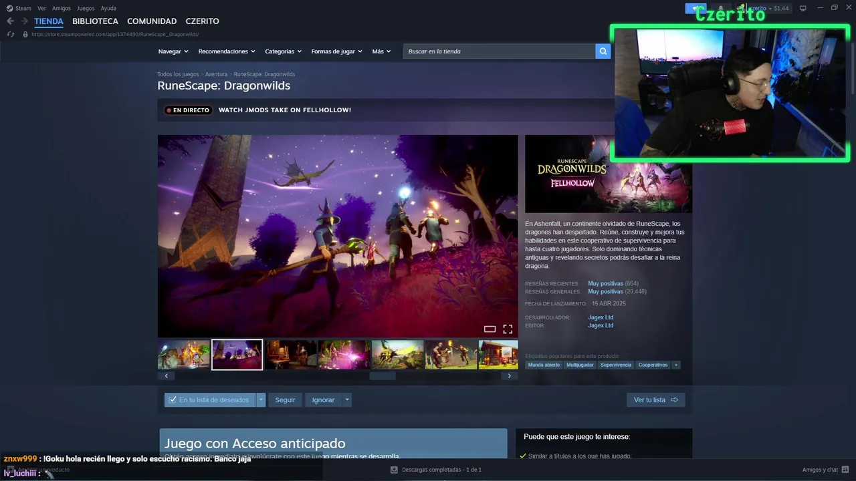Click the Buscar en la tienda field
This screenshot has height=481, width=856.
[499, 51]
